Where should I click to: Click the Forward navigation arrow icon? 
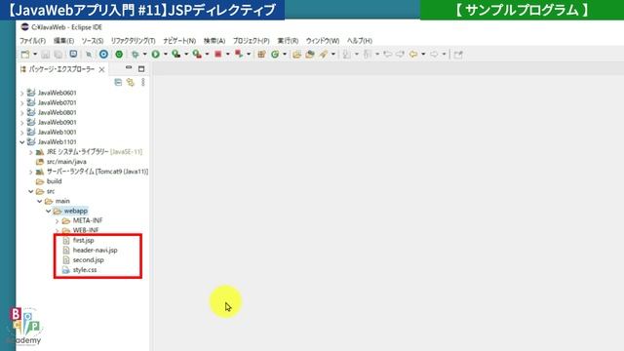click(x=434, y=55)
